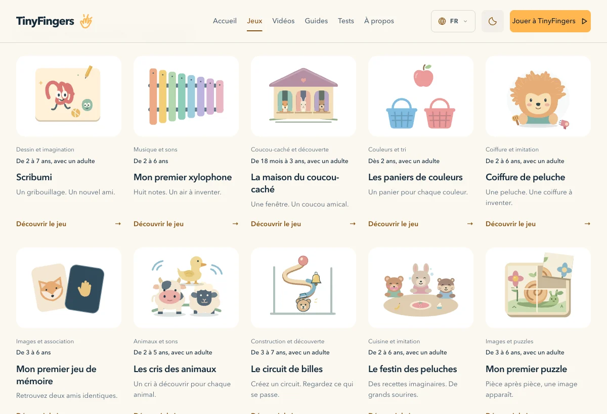Open La maison du coucou-caché title

tap(295, 183)
